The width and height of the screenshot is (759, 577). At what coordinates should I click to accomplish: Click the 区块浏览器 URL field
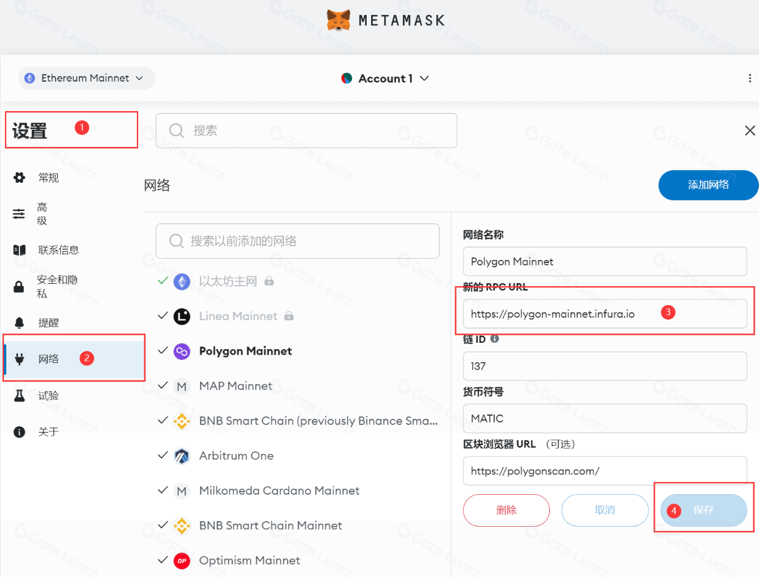(605, 471)
